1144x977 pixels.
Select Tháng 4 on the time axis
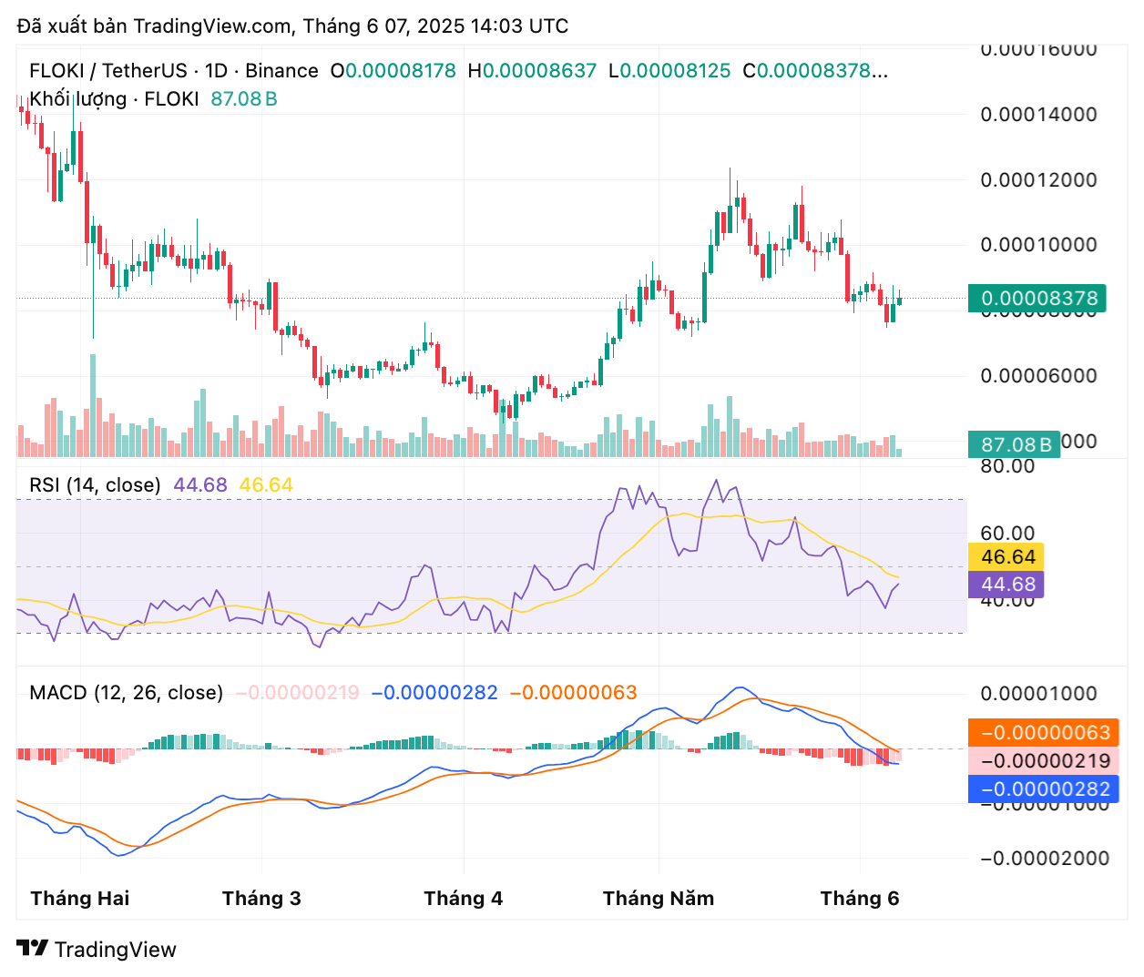[463, 899]
